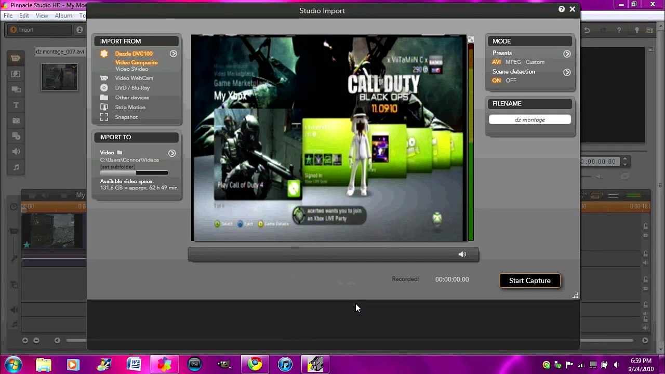Open Other devices import source
The image size is (665, 374).
[x=131, y=98]
